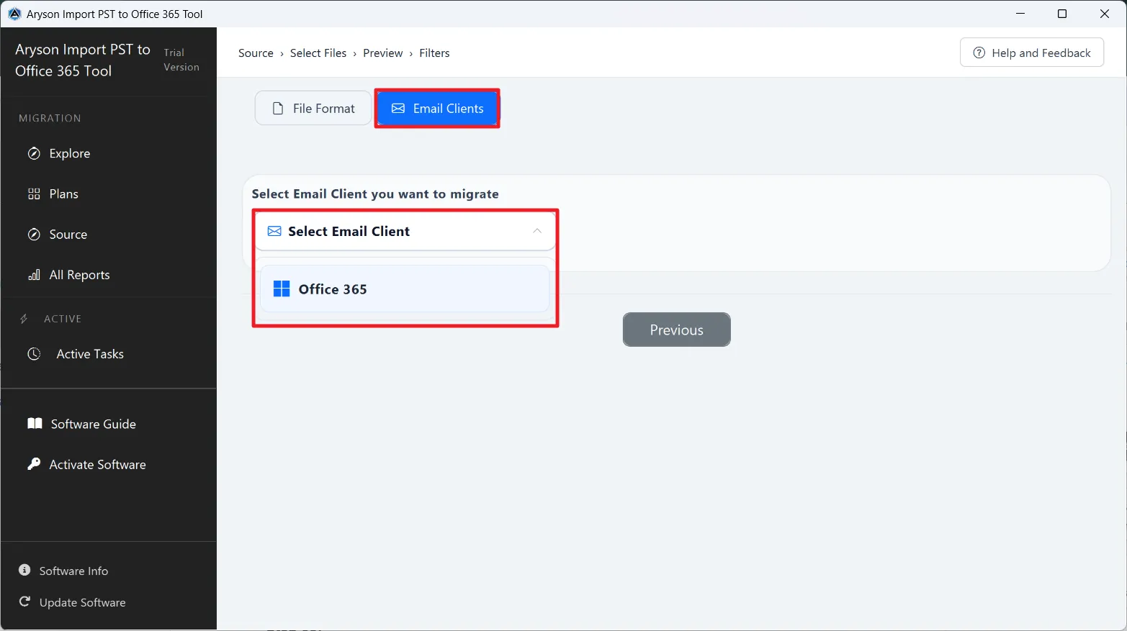Go to Filters breadcrumb step
Image resolution: width=1127 pixels, height=631 pixels.
(434, 53)
